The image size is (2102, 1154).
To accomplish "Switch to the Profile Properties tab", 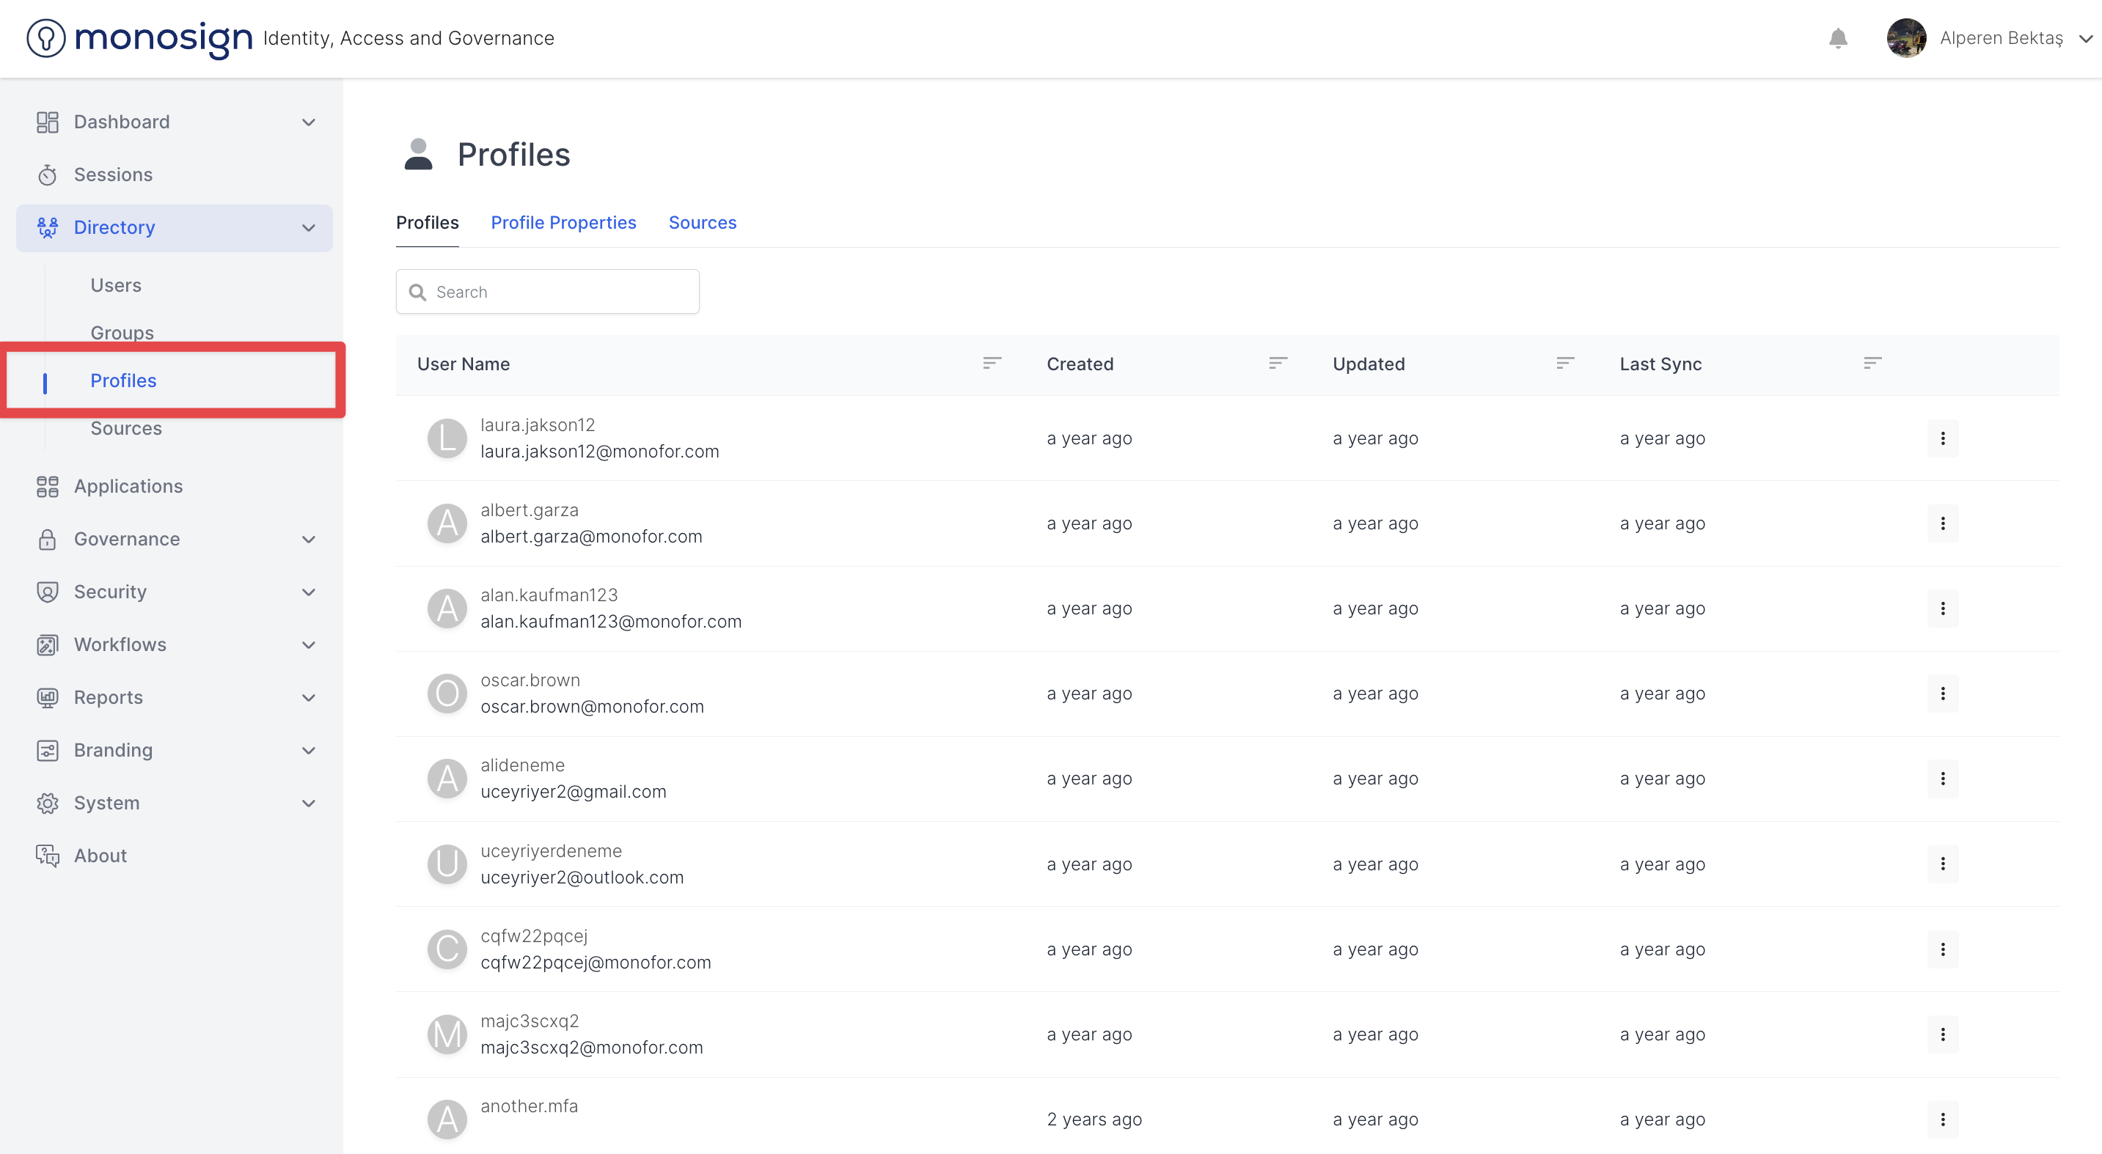I will (x=563, y=223).
